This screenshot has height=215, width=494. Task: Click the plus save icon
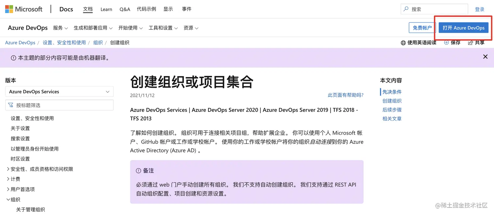click(446, 43)
